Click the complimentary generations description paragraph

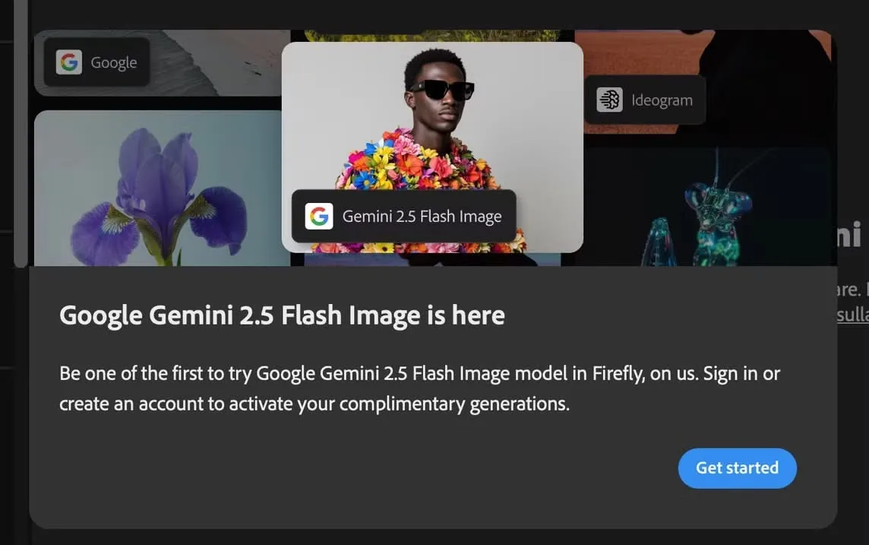click(419, 388)
